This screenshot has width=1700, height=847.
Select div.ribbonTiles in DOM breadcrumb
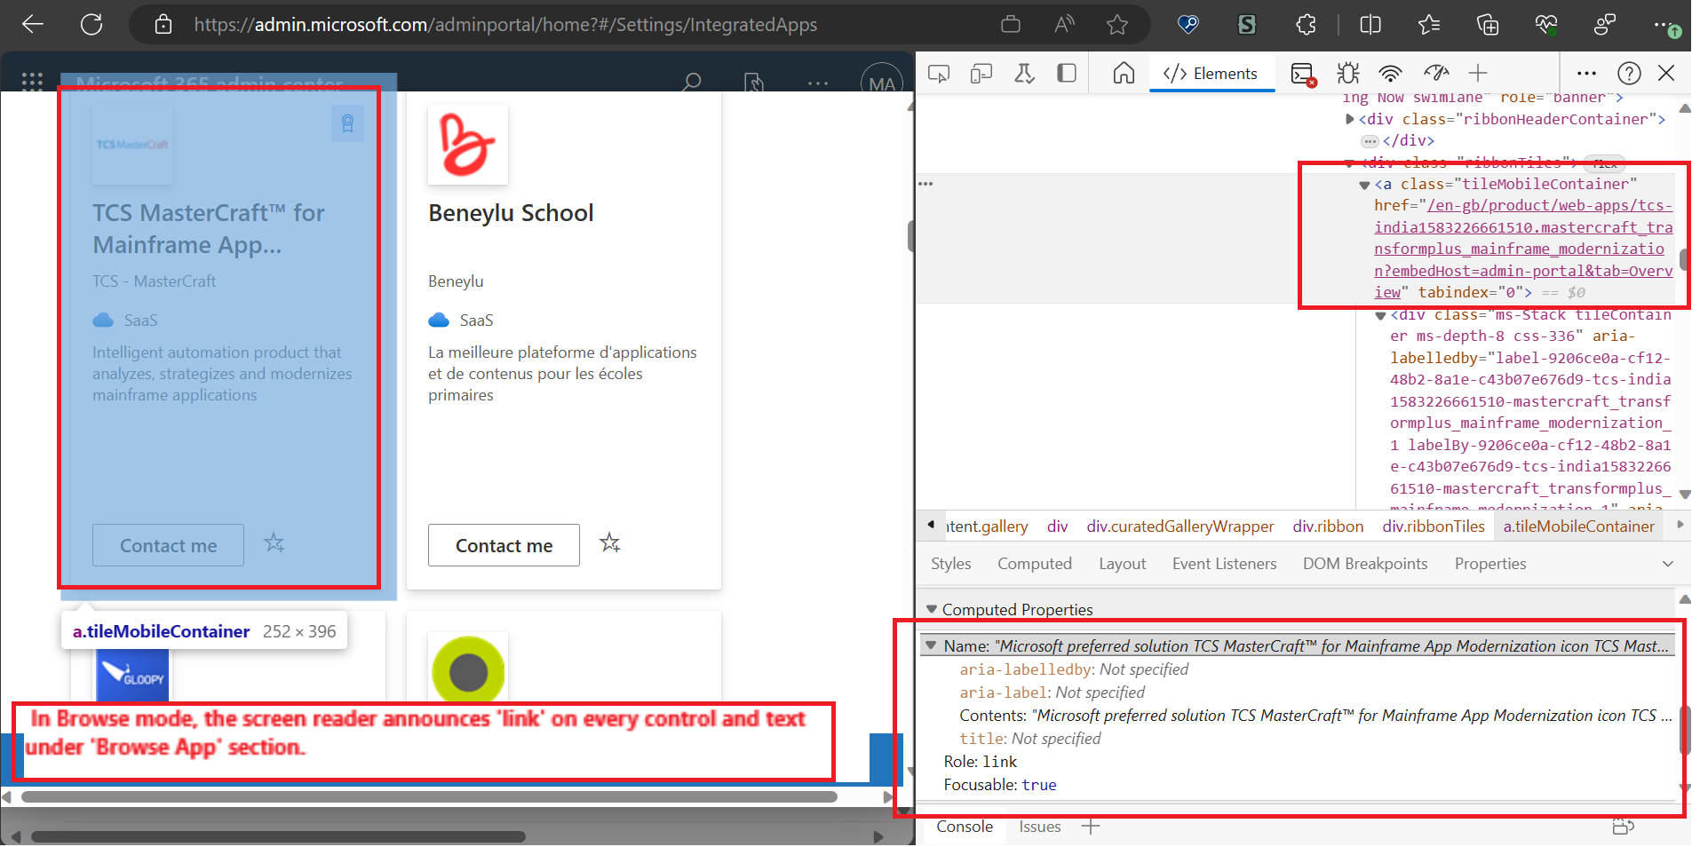1434,526
